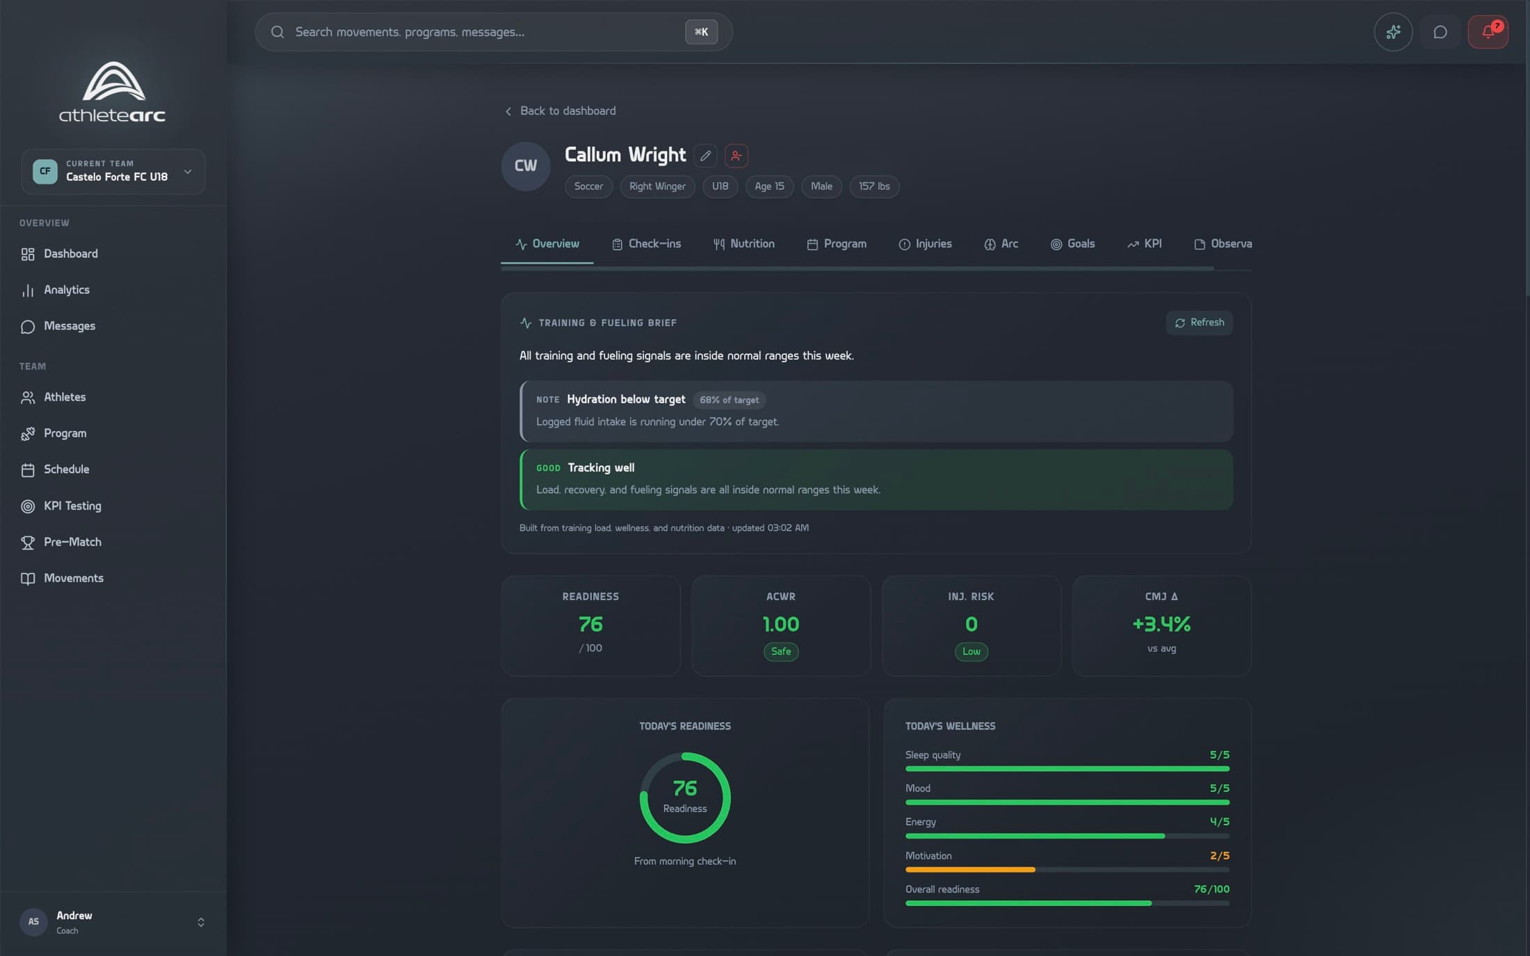The width and height of the screenshot is (1530, 956).
Task: Open the Injuries tab
Action: (x=925, y=245)
